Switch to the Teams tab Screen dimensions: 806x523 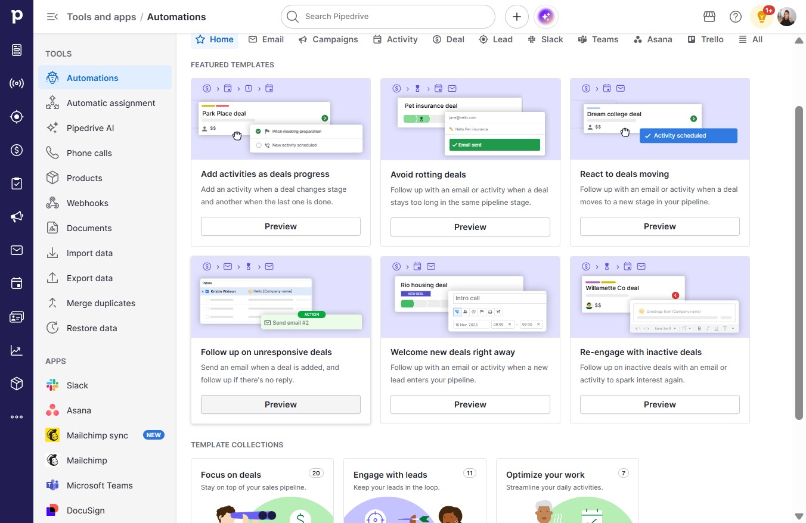tap(598, 39)
